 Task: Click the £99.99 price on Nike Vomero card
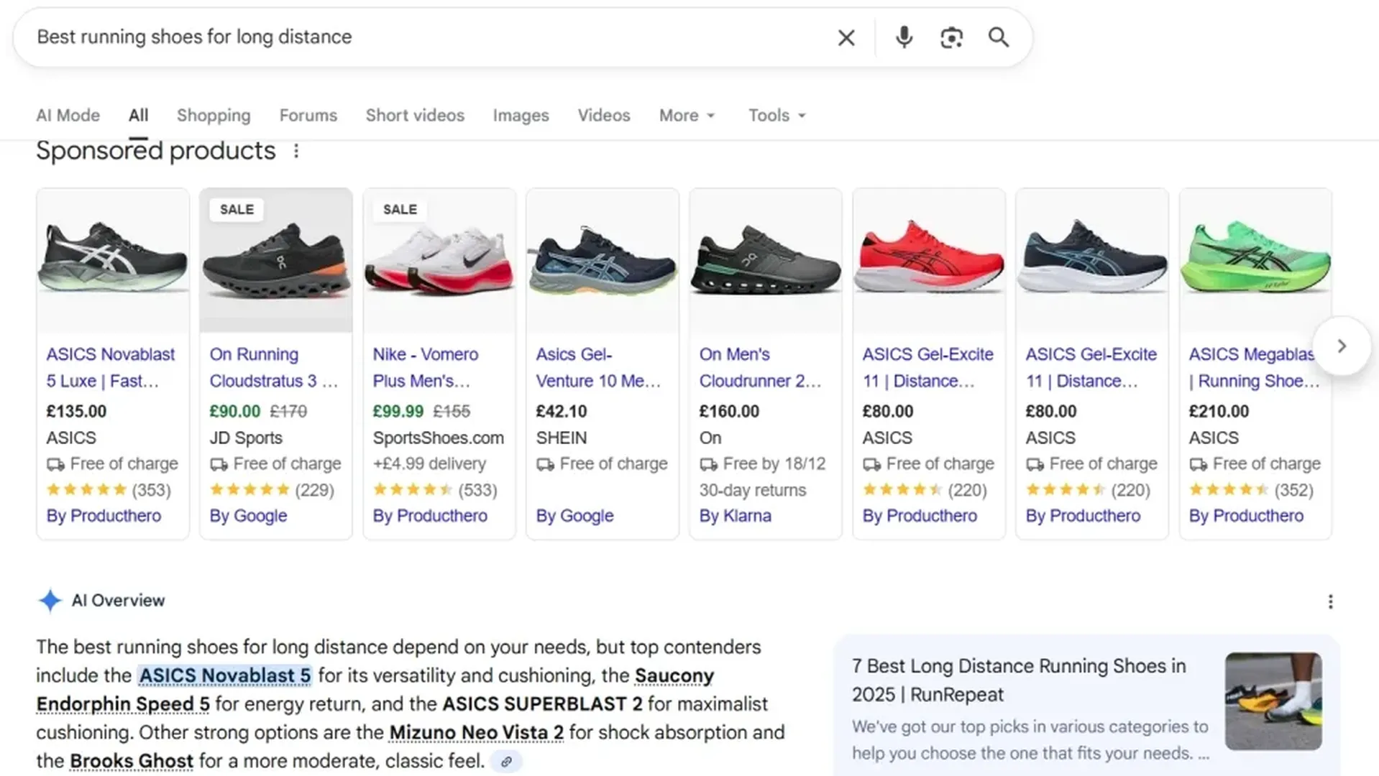(x=398, y=412)
